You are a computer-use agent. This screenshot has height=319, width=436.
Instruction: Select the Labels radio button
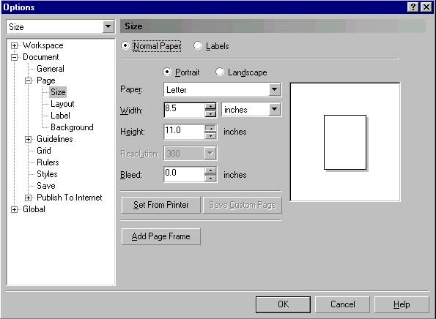pos(198,45)
